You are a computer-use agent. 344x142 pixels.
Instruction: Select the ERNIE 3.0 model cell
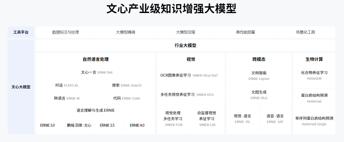[x=50, y=125]
